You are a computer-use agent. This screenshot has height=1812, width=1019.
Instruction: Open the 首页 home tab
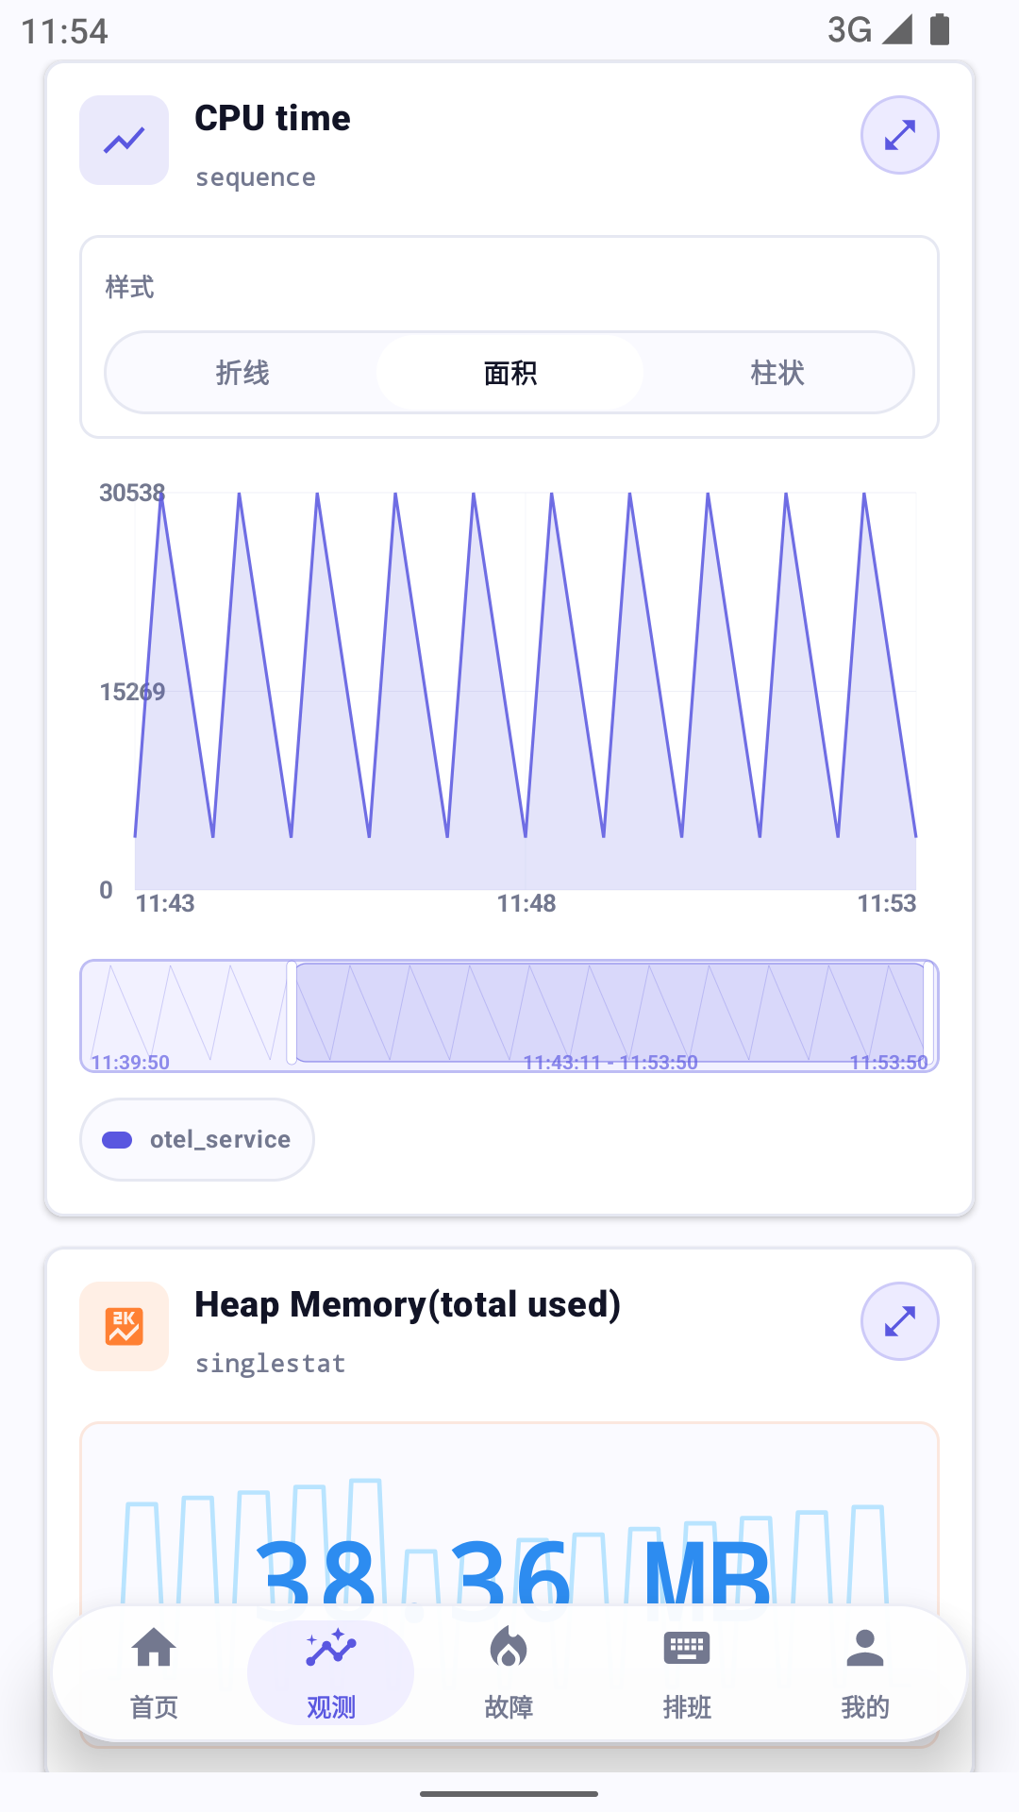point(154,1672)
